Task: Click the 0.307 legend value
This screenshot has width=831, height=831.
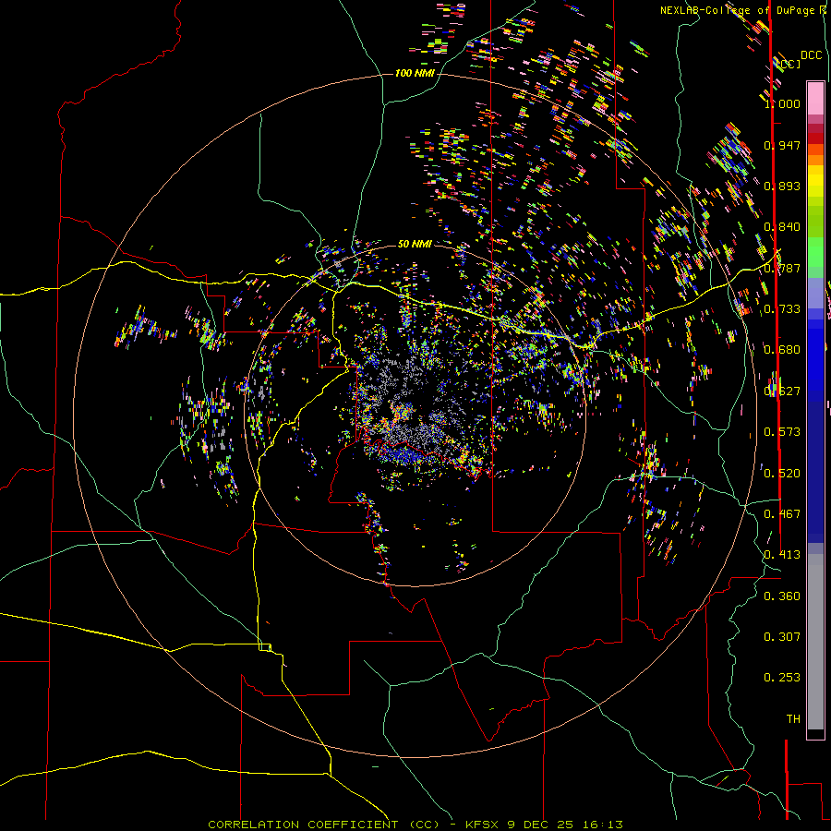Action: (782, 637)
